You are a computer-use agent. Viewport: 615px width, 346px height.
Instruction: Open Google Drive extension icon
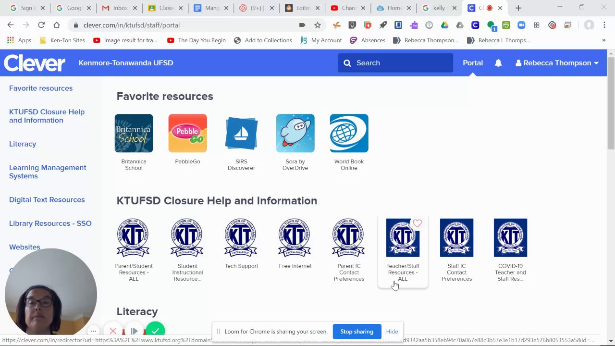pos(444,25)
